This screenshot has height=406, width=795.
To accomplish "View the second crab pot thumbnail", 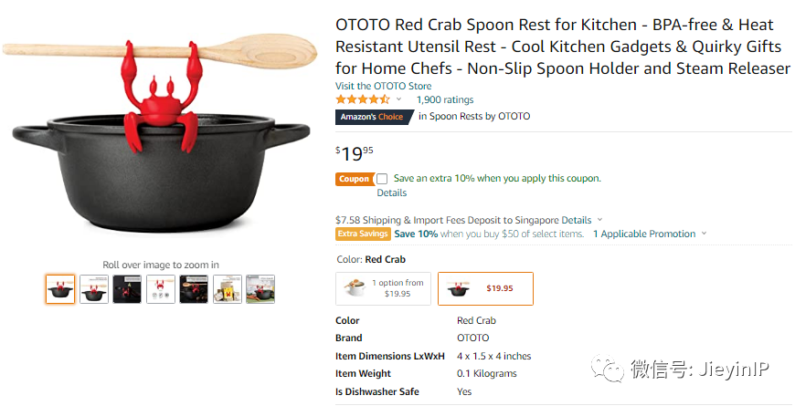I will [x=94, y=289].
